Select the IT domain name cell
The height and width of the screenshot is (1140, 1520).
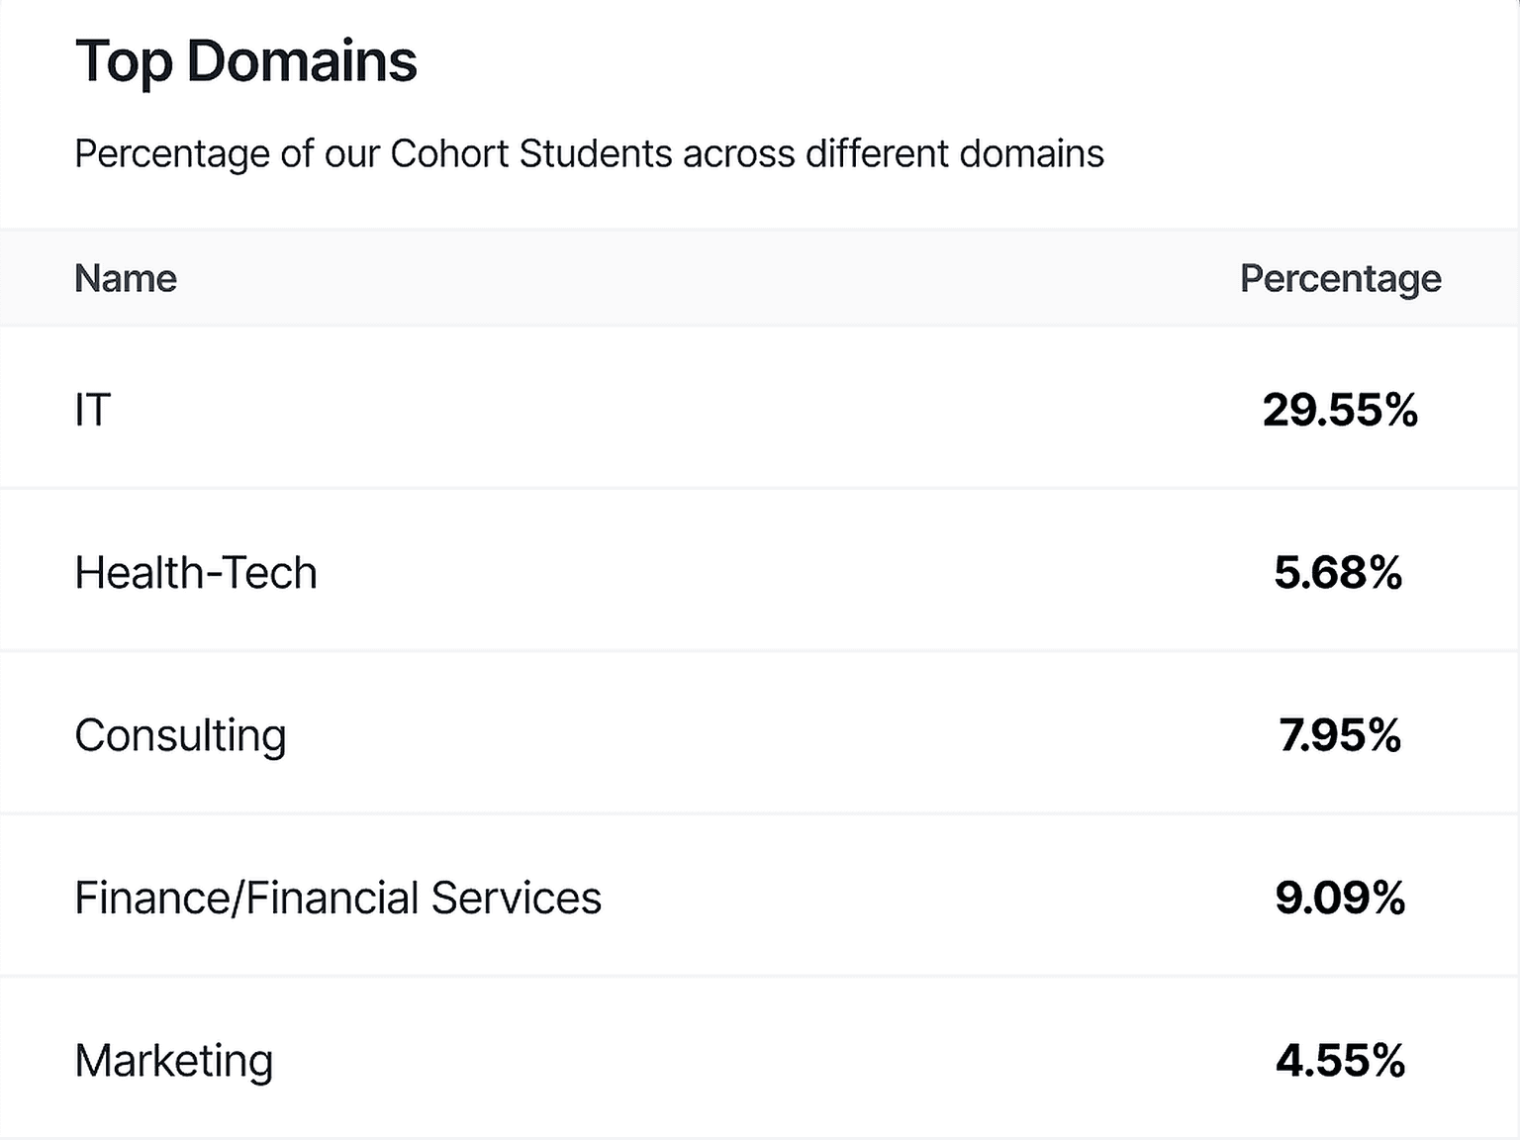92,410
